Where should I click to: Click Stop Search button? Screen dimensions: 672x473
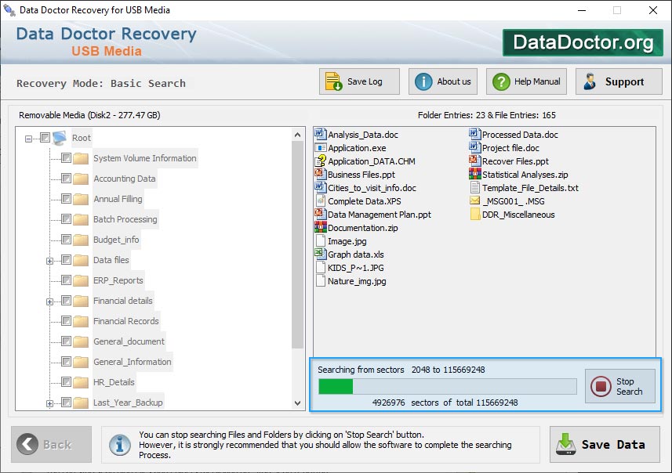pyautogui.click(x=620, y=386)
